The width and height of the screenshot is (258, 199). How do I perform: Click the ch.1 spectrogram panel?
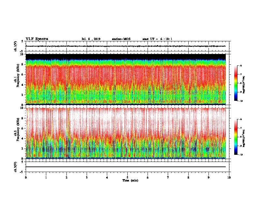(x=126, y=79)
